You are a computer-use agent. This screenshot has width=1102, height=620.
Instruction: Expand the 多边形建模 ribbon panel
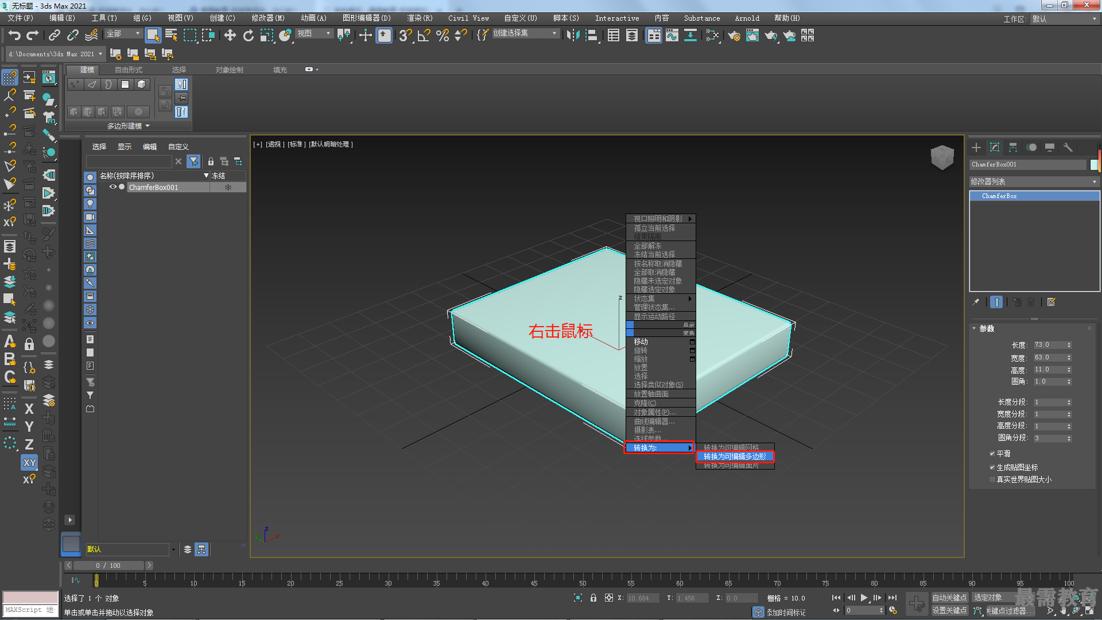point(129,126)
